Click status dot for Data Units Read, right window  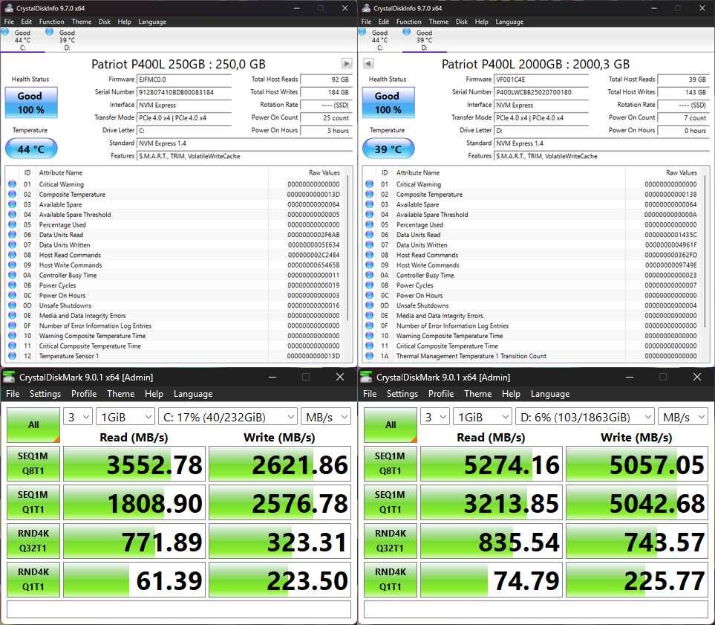[x=369, y=235]
